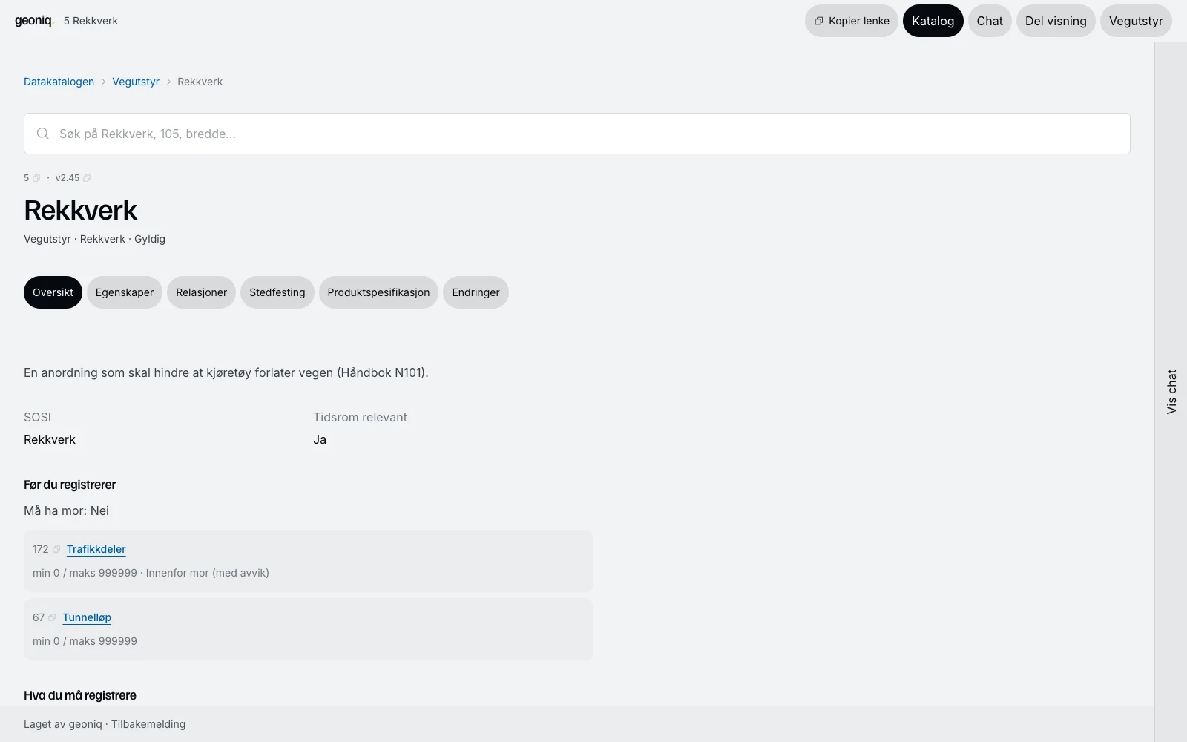Click 'Vegutstyr · Rekkverk · Gyldig' subtitle
This screenshot has height=742, width=1187.
[94, 239]
